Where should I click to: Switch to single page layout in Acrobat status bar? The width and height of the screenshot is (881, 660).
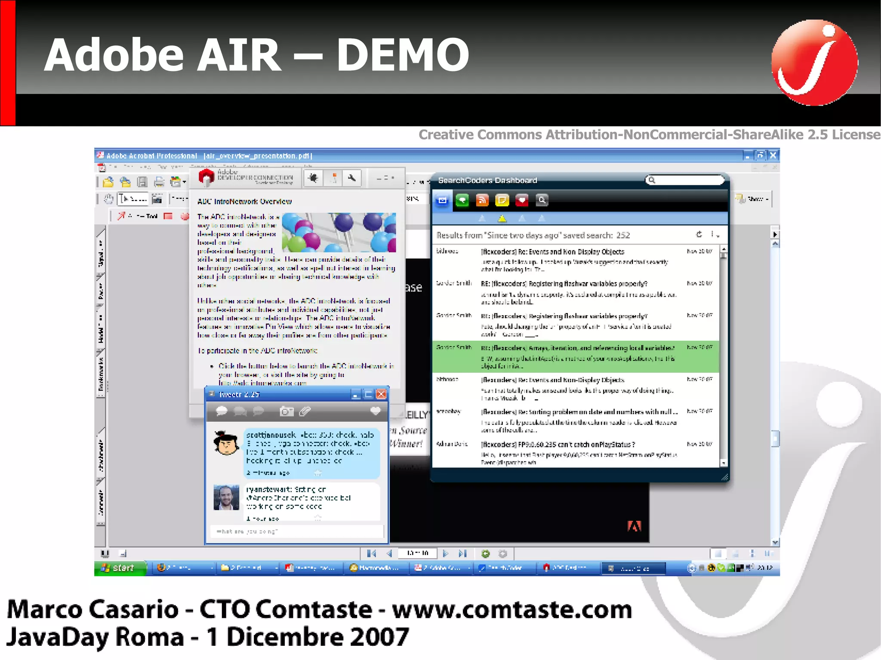(718, 553)
